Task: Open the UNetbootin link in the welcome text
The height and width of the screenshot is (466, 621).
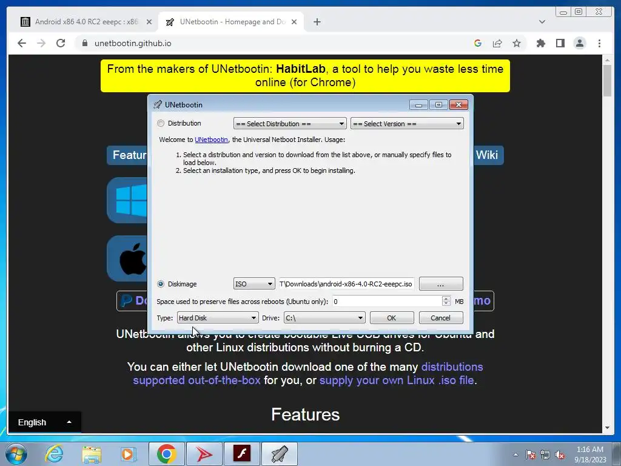Action: pyautogui.click(x=211, y=140)
